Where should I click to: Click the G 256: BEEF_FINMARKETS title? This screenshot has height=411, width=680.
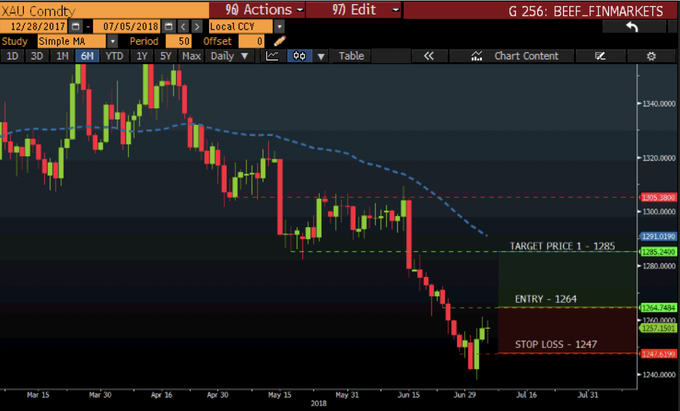coord(585,11)
